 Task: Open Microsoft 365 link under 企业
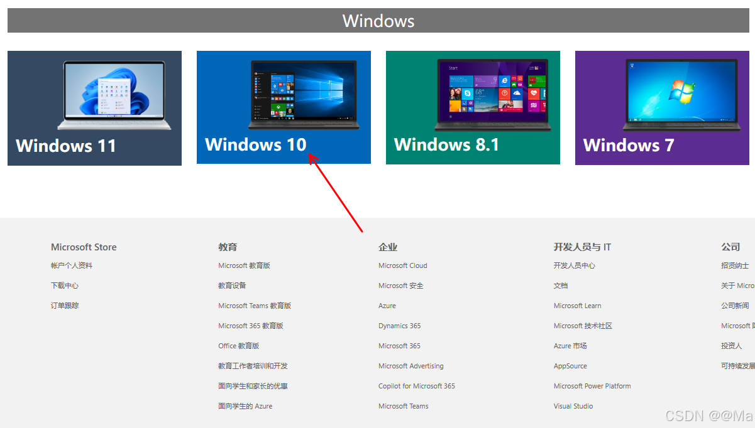pos(400,346)
